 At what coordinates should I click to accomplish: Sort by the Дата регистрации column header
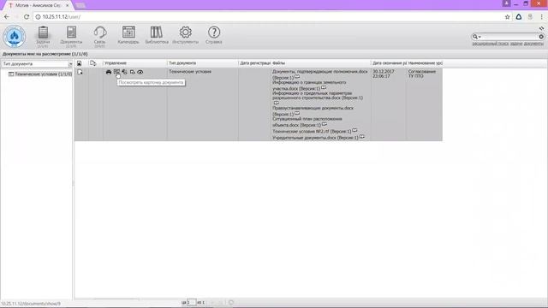click(255, 63)
